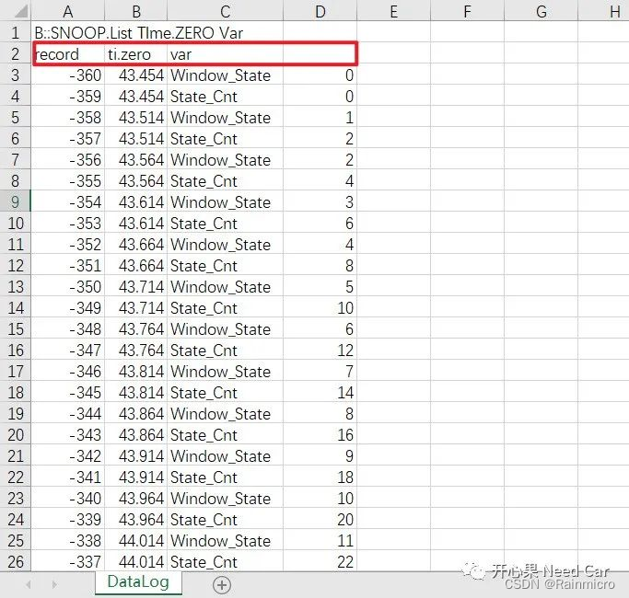629x598 pixels.
Task: Select column F header
Action: pos(467,11)
